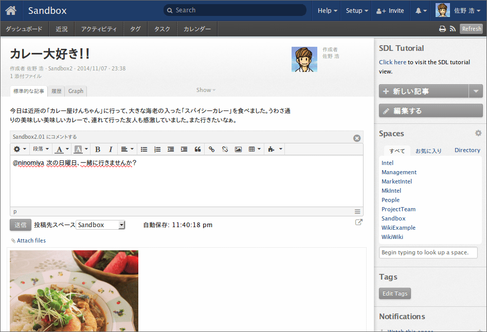Pop out the editor to a new window
Viewport: 487px width, 332px height.
[x=359, y=222]
